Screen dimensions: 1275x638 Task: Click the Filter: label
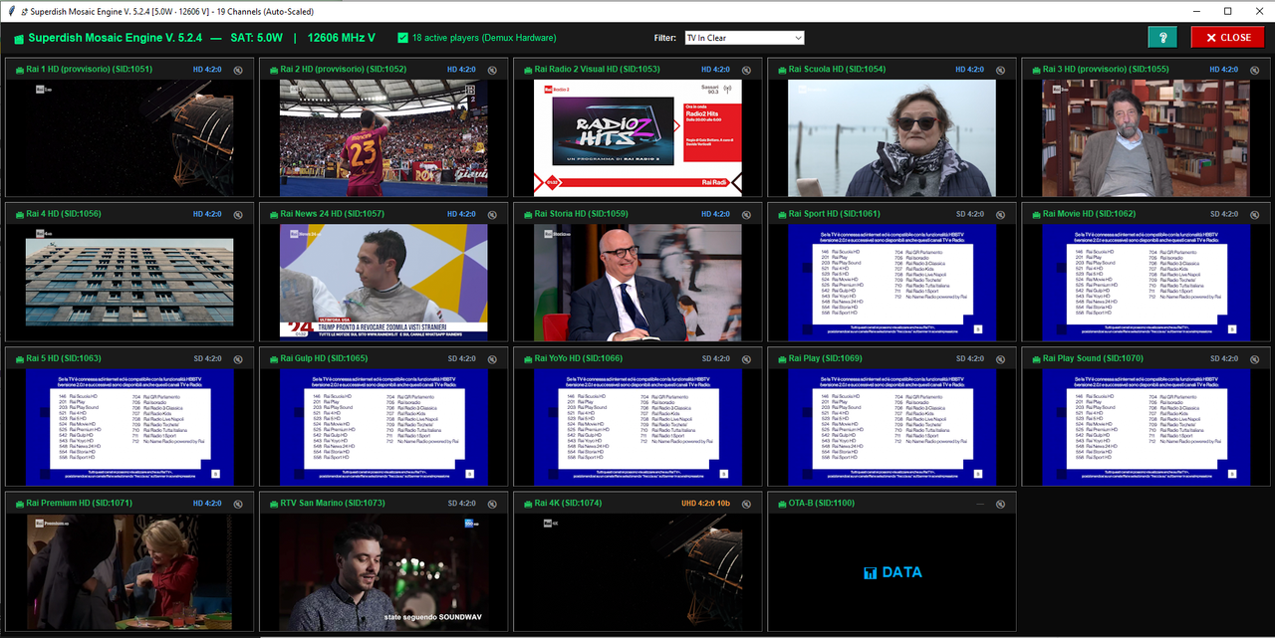[x=665, y=38]
